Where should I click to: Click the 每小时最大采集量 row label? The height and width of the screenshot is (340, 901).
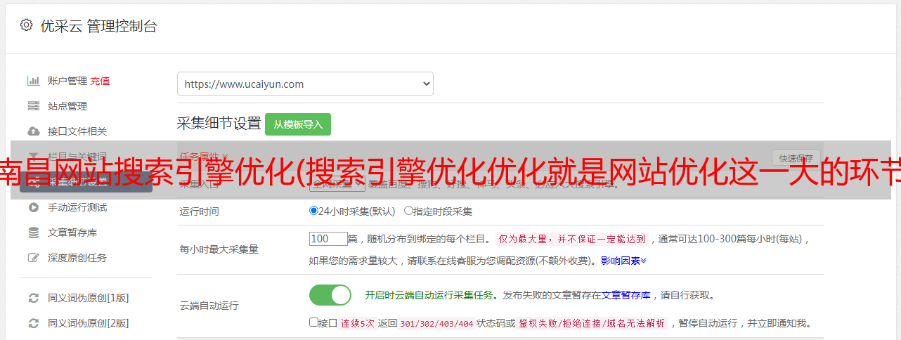click(x=219, y=249)
